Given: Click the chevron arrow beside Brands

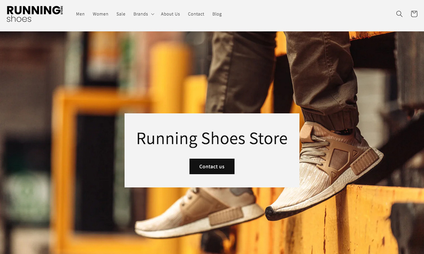Looking at the screenshot, I should click(x=153, y=14).
